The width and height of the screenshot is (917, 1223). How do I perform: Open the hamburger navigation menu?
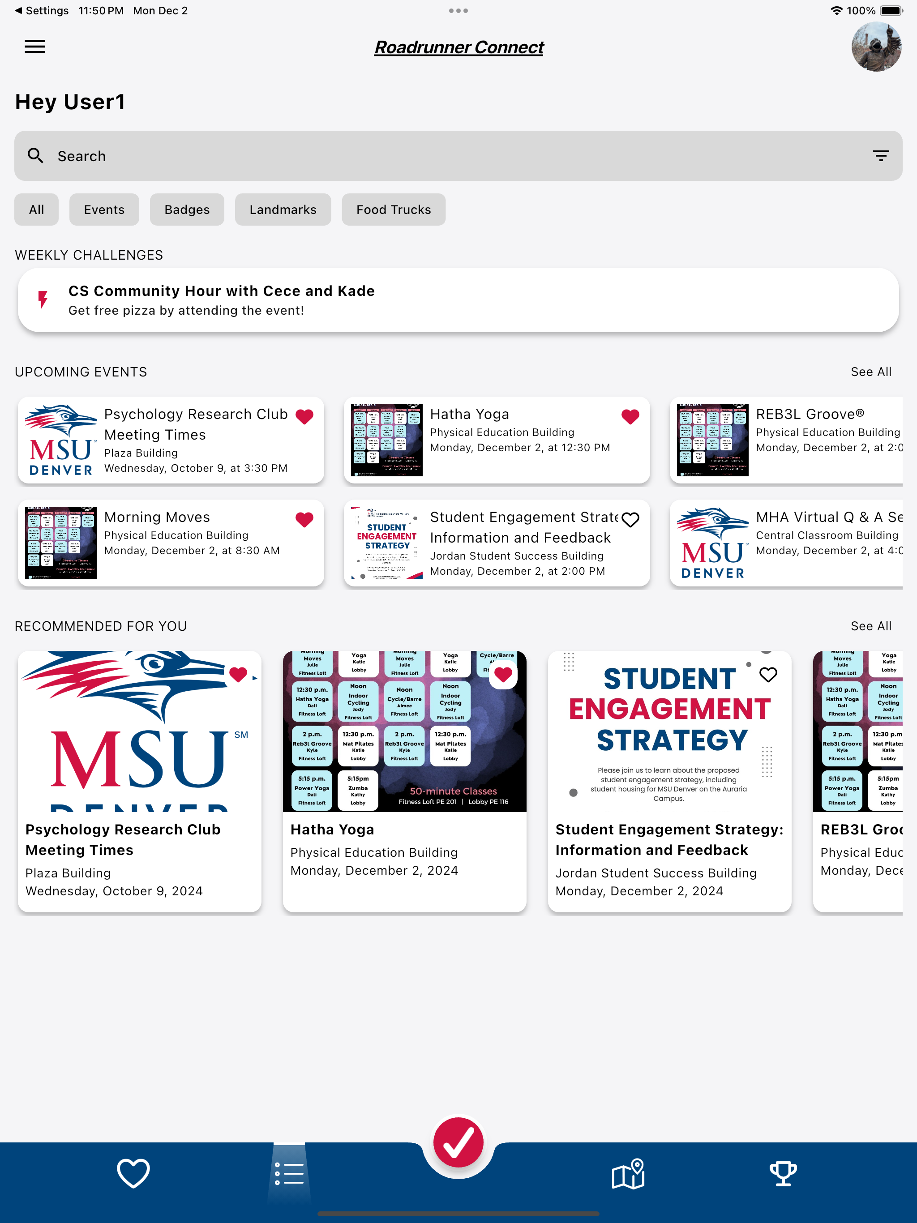click(x=35, y=47)
